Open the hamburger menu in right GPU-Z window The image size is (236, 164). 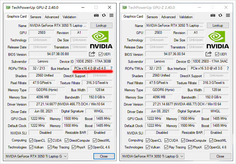click(228, 15)
